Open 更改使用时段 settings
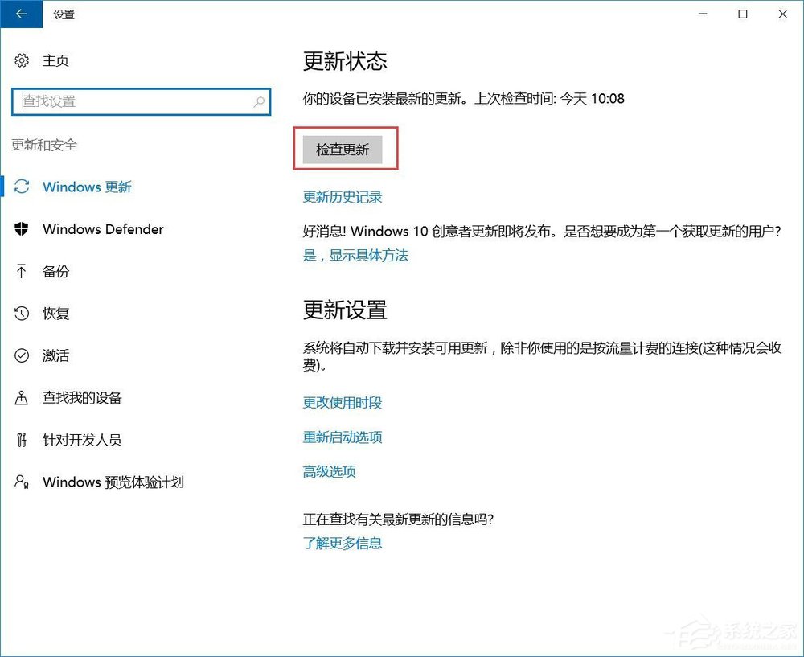This screenshot has height=657, width=804. click(x=344, y=403)
